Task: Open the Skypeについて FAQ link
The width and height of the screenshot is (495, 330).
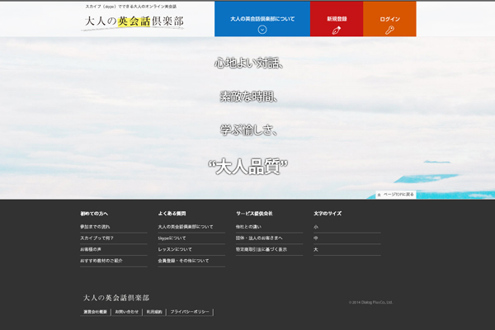Action: point(172,238)
